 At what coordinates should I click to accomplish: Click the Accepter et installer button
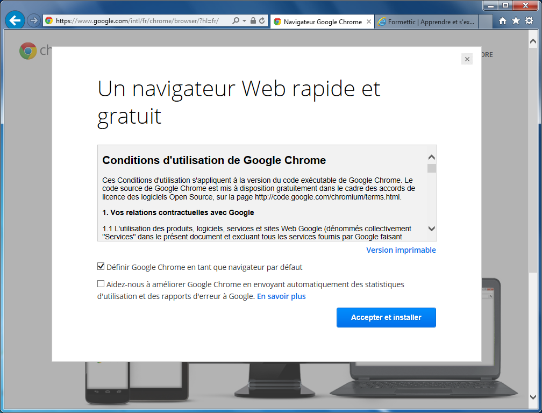(386, 317)
